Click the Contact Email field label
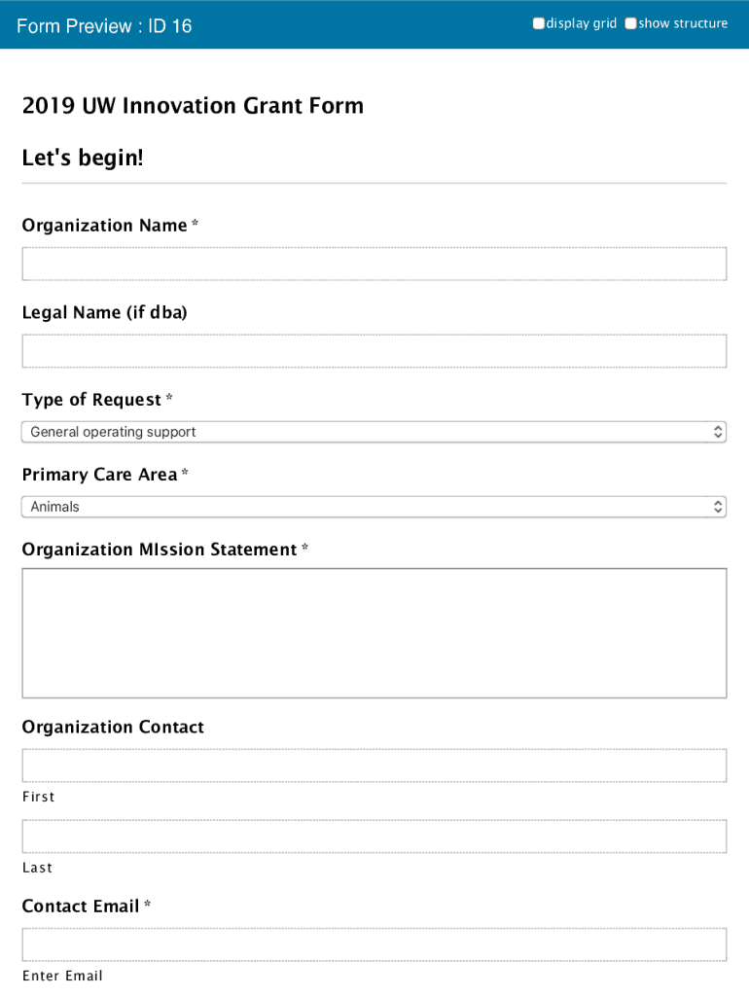 point(81,907)
